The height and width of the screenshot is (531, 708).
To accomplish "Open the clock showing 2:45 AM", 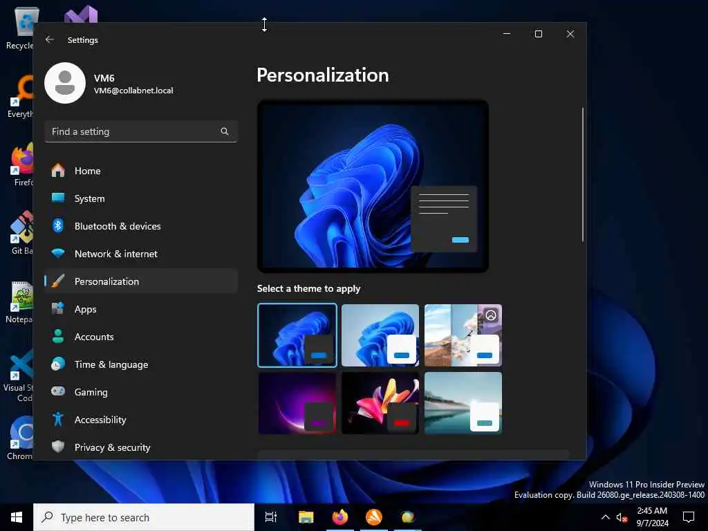I will tap(652, 517).
